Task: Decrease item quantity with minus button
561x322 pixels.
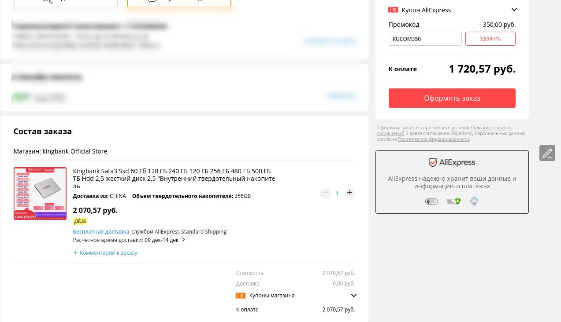Action: [325, 193]
